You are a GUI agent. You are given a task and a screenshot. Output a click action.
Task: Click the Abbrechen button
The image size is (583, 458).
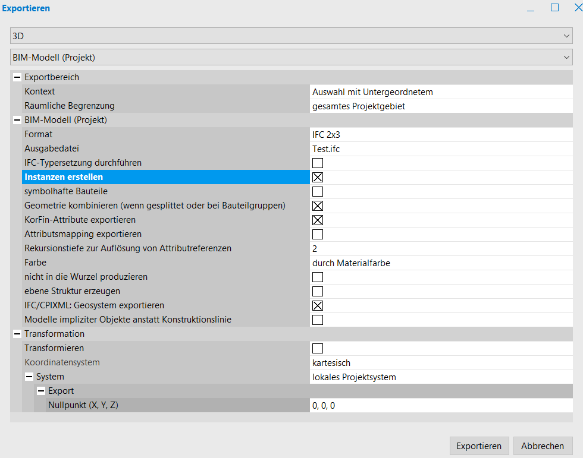543,446
